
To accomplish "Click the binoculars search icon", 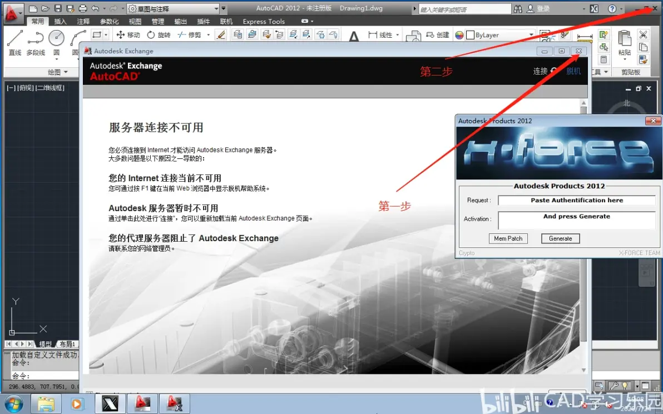I will (517, 8).
